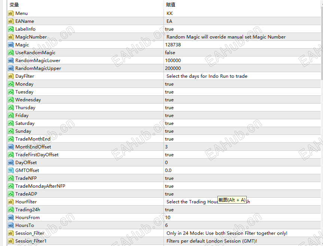
Task: Click the boolean icon beside TradeFirstDayOffset
Action: [11, 155]
